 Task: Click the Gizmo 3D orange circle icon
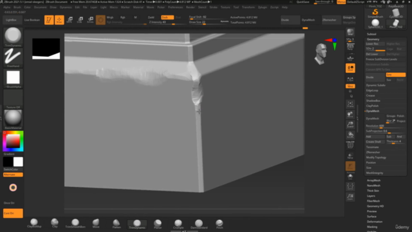pos(100,20)
